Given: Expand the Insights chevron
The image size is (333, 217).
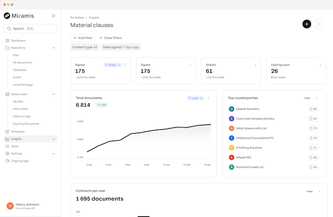Looking at the screenshot, I should tap(54, 139).
